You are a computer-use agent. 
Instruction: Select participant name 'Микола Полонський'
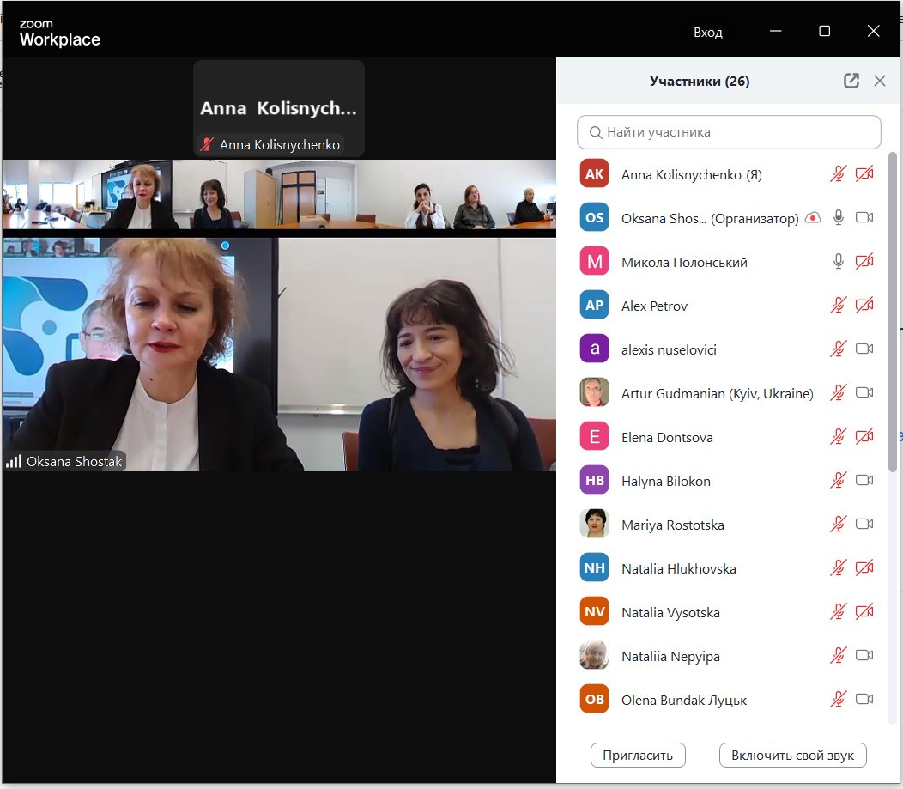[x=684, y=263]
